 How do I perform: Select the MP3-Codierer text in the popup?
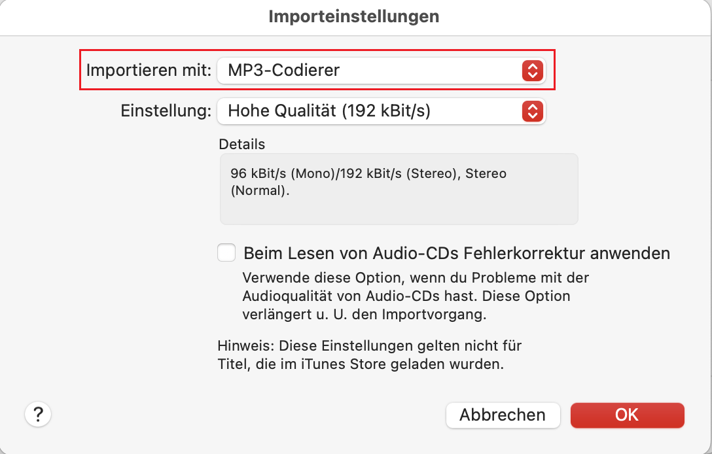tap(283, 70)
